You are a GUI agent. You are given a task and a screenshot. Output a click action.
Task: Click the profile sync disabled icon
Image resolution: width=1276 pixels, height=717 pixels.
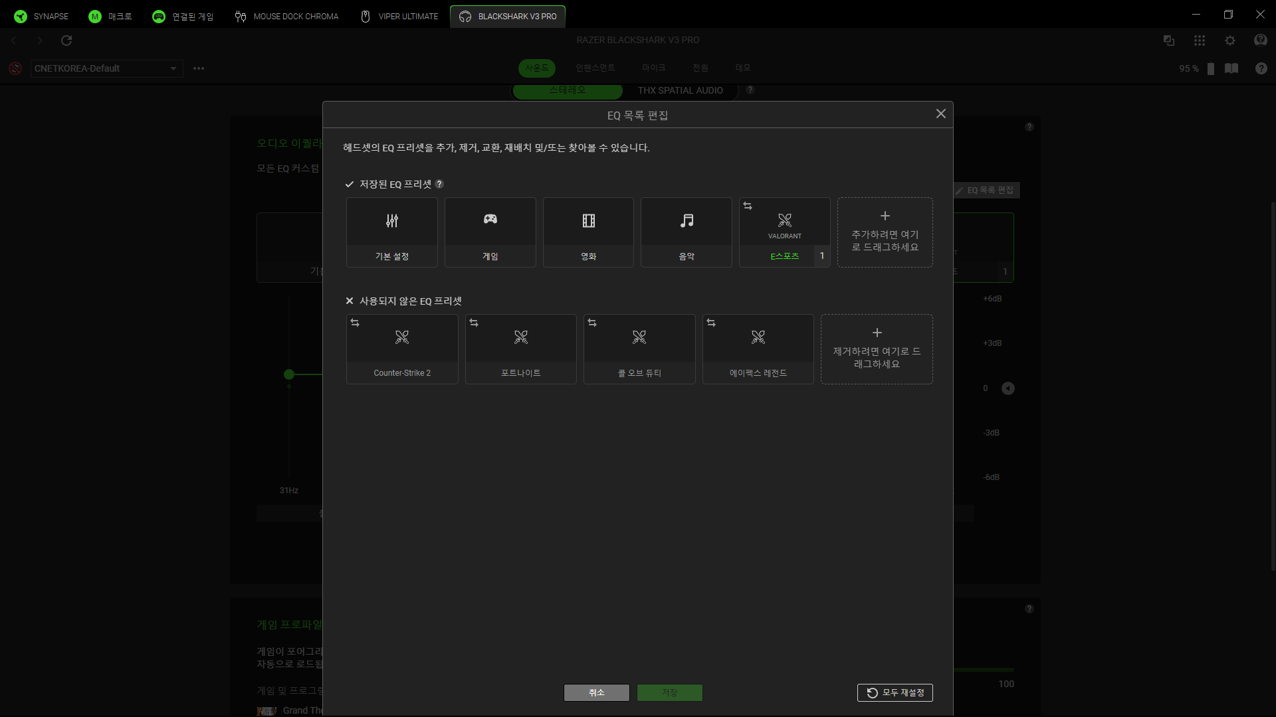[15, 68]
